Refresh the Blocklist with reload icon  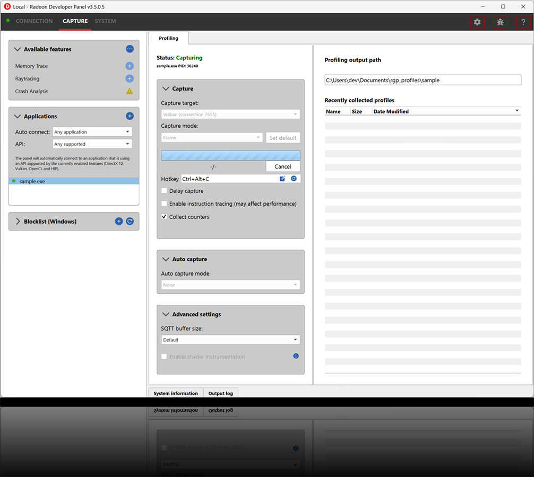130,222
